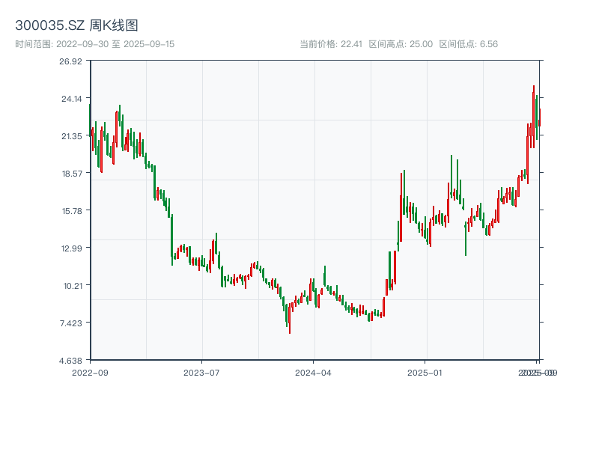Screen dimensions: 599x449
Task: Click the 2022-09 date axis label
Action: (x=90, y=372)
